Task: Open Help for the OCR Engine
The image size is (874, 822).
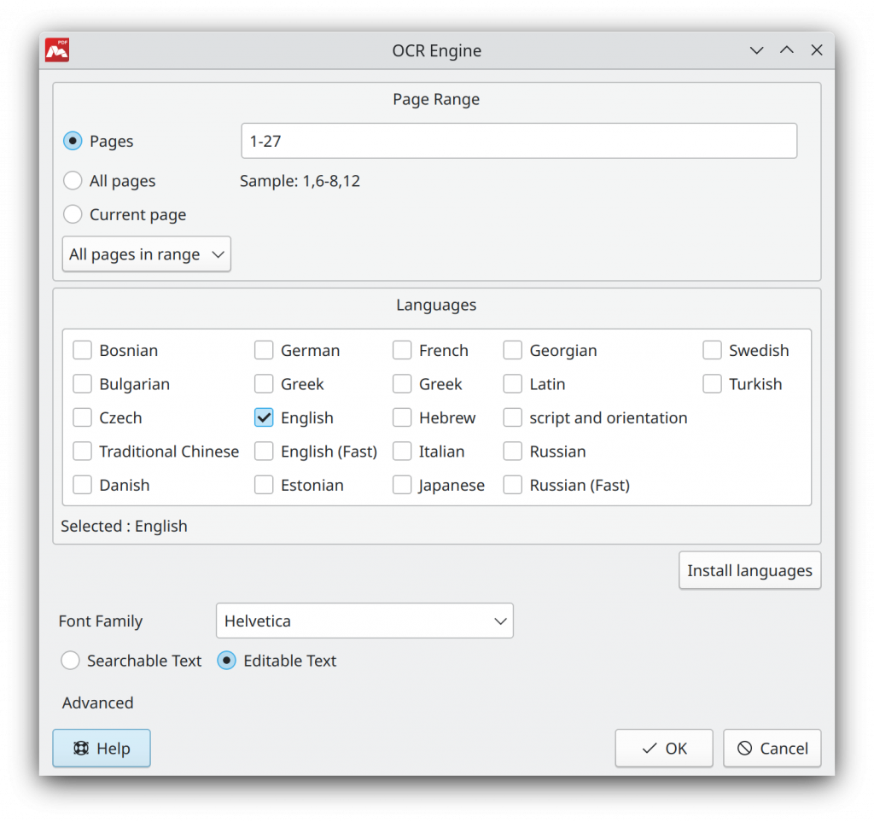Action: (x=101, y=748)
